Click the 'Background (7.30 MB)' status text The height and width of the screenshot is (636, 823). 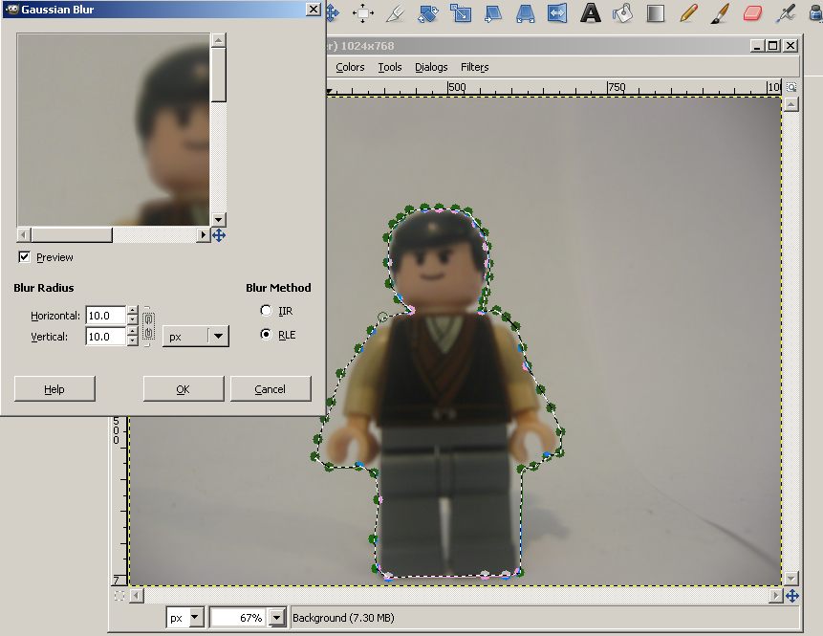[343, 618]
